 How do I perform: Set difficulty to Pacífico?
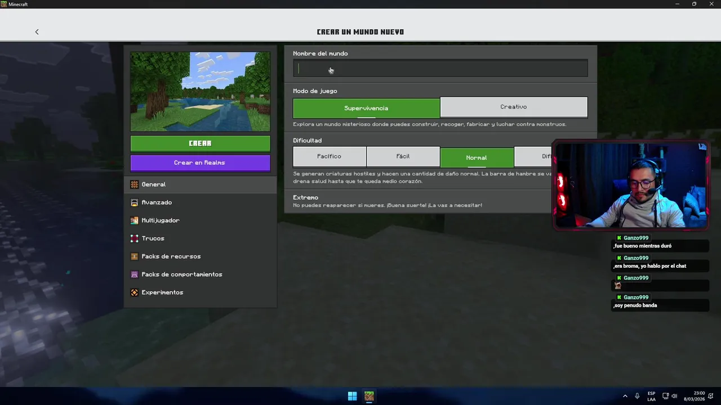[x=329, y=156]
